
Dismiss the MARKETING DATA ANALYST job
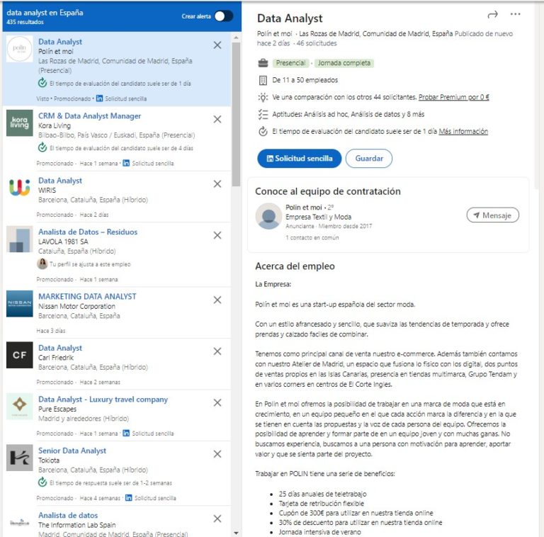click(x=217, y=300)
